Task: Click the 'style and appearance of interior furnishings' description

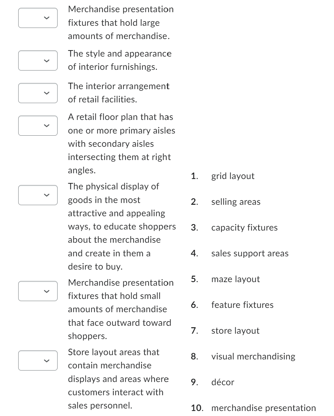Action: point(120,60)
